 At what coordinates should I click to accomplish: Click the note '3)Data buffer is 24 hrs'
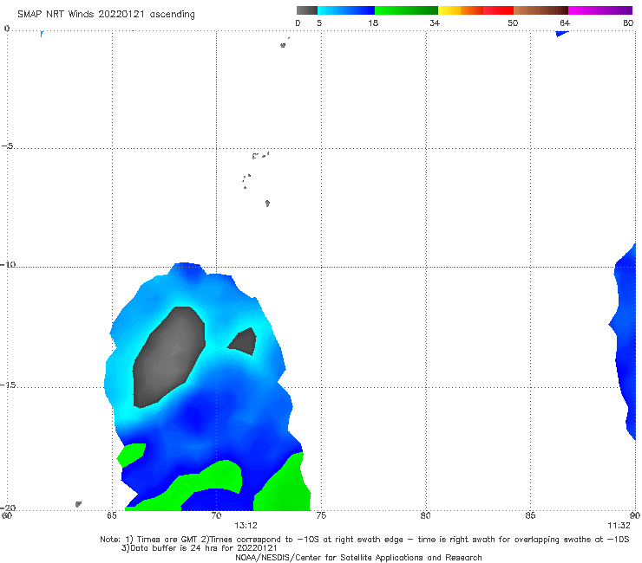point(199,548)
